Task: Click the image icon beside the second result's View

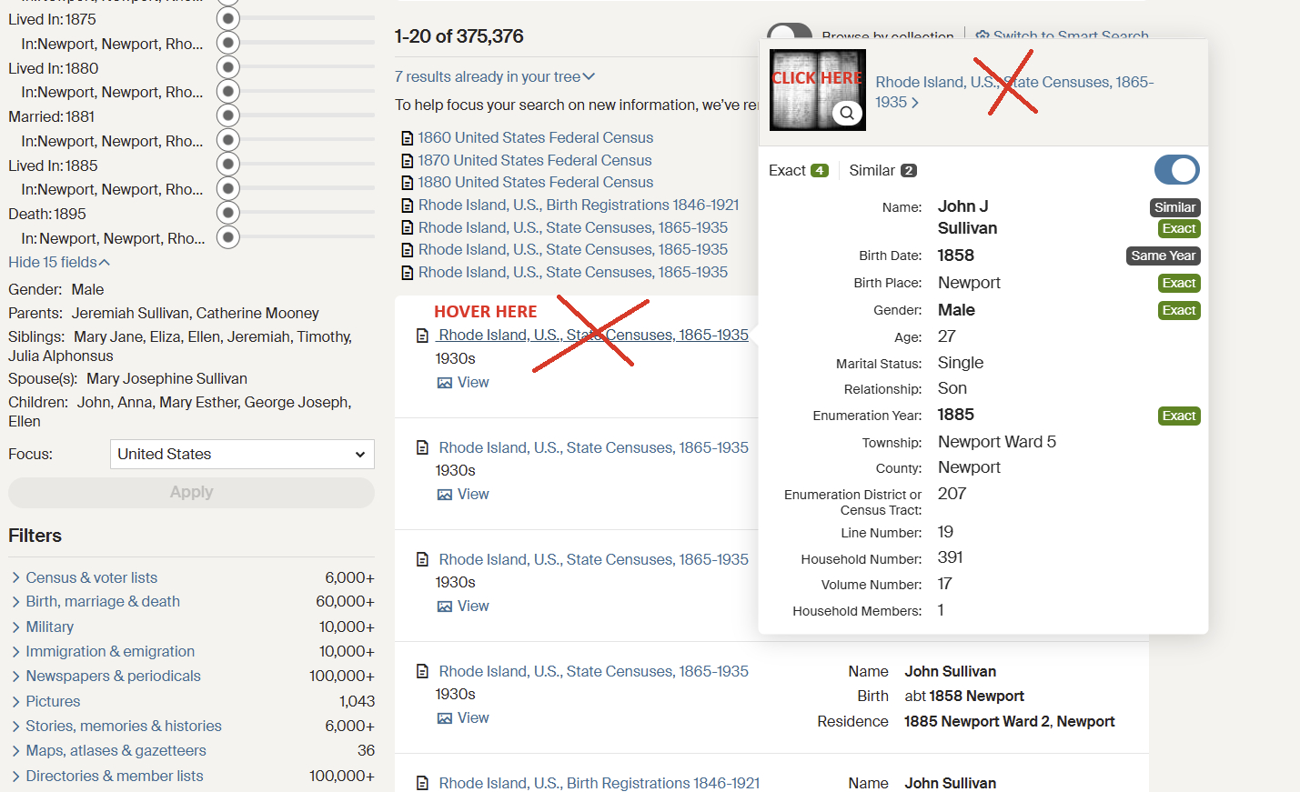Action: (x=445, y=495)
